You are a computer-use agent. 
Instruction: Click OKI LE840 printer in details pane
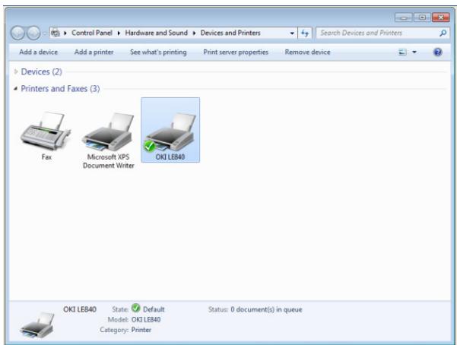37,325
